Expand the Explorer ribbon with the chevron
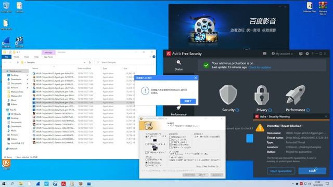The width and height of the screenshot is (333, 187). [x=150, y=57]
